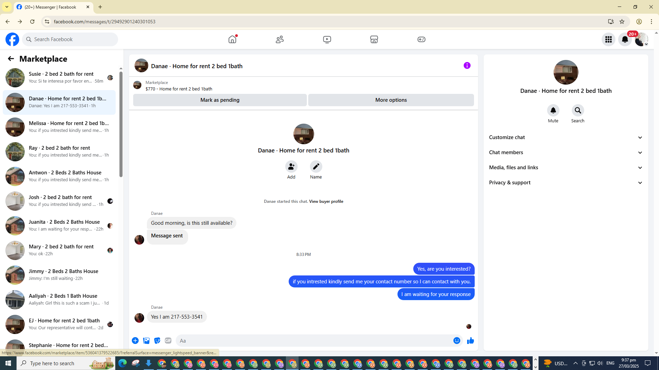Click Search Facebook box
Image resolution: width=659 pixels, height=370 pixels.
70,39
